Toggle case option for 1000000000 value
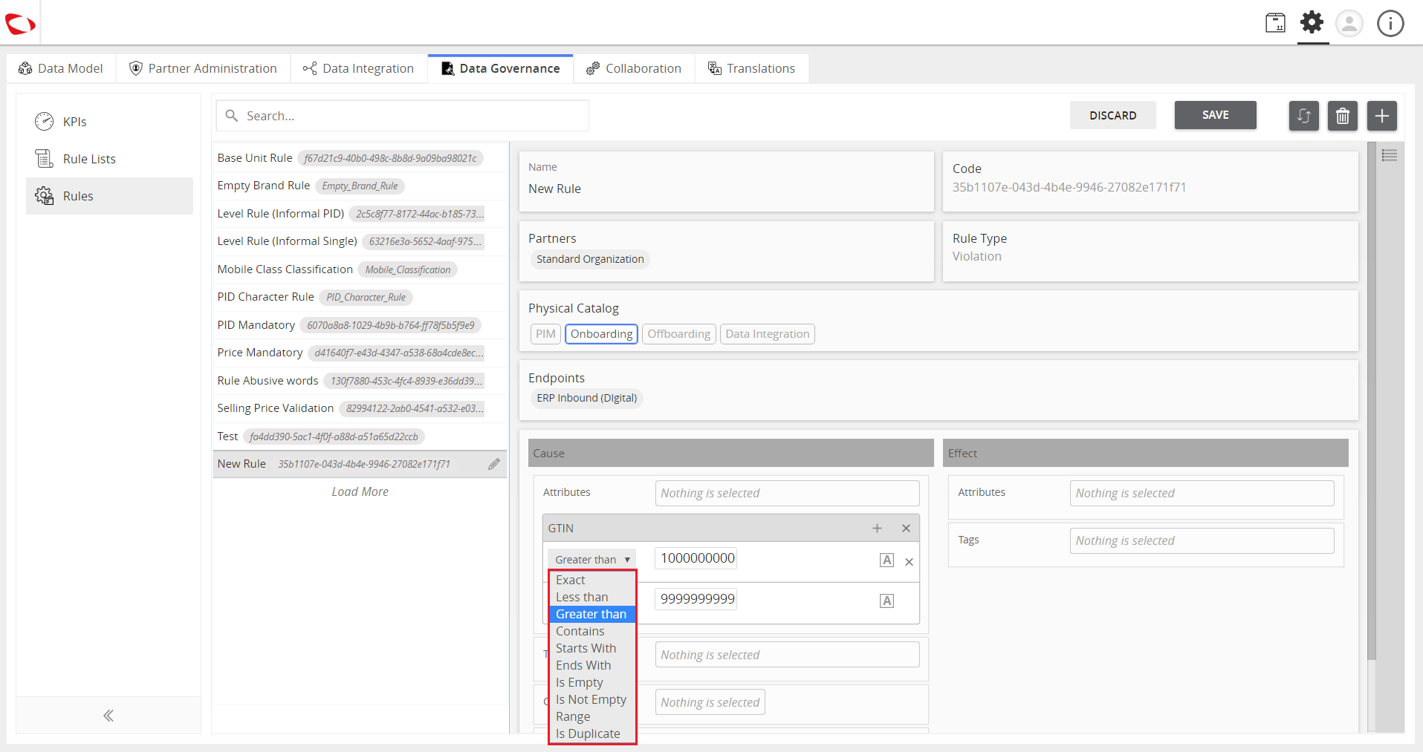 click(x=886, y=560)
